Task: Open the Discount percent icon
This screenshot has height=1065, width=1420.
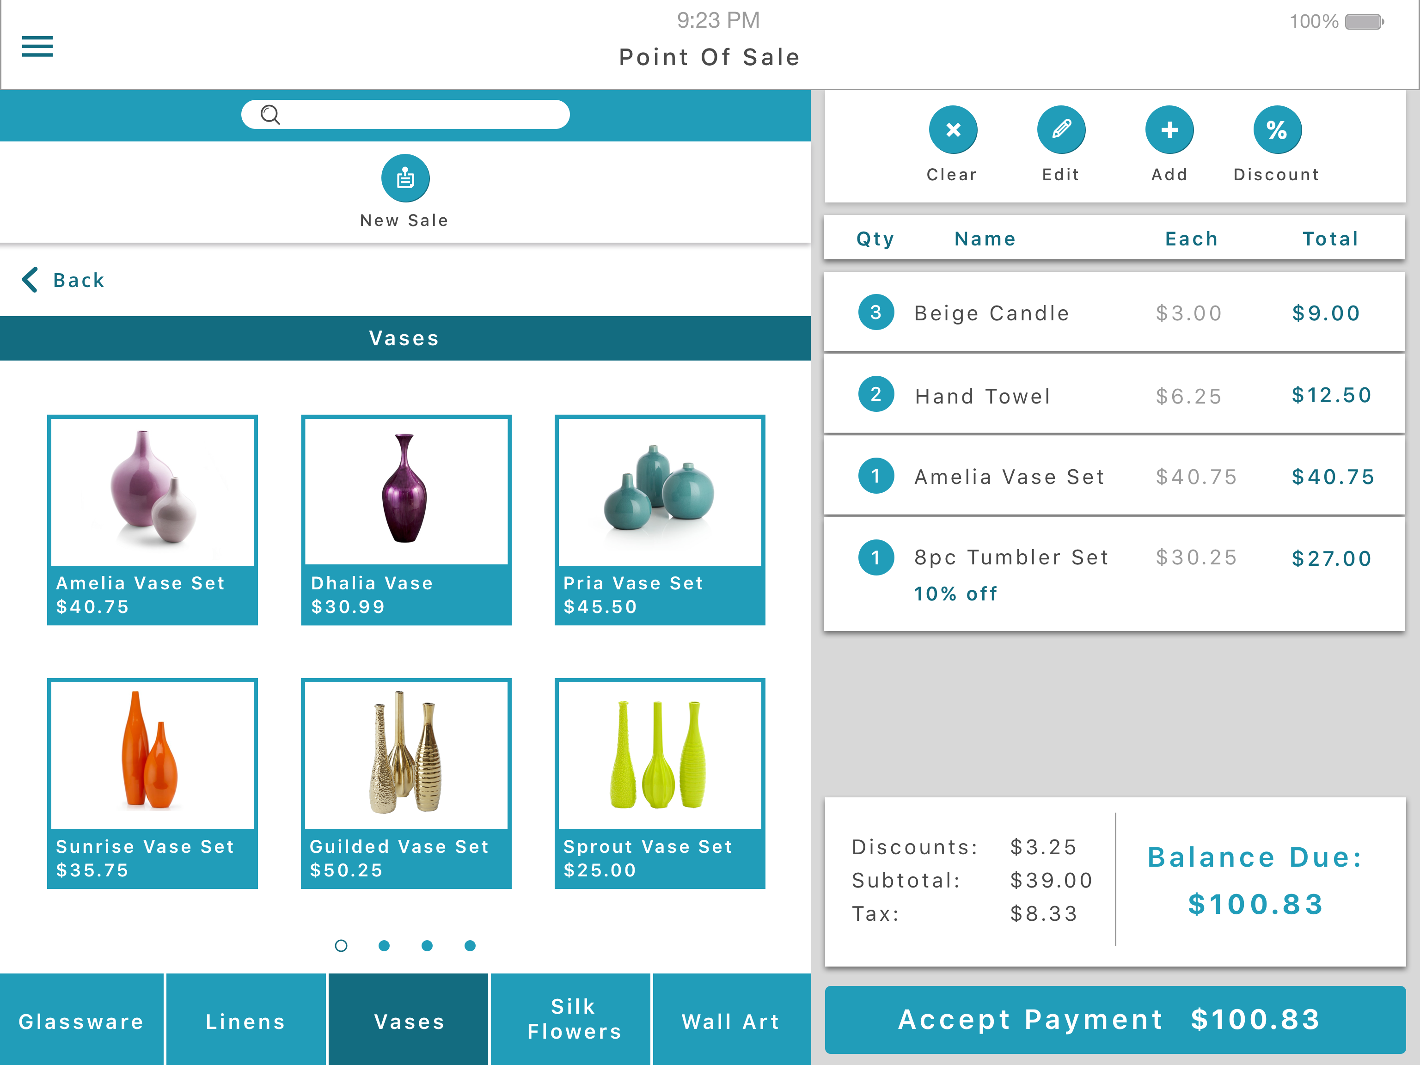Action: pos(1277,130)
